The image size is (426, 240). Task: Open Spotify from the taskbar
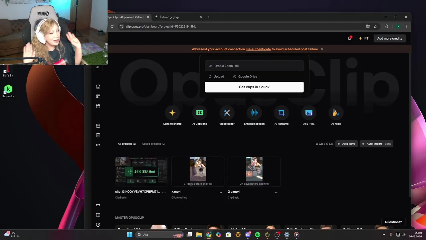tap(258, 235)
